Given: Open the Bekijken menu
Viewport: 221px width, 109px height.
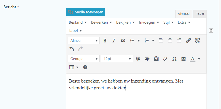Looking at the screenshot, I should 126,22.
